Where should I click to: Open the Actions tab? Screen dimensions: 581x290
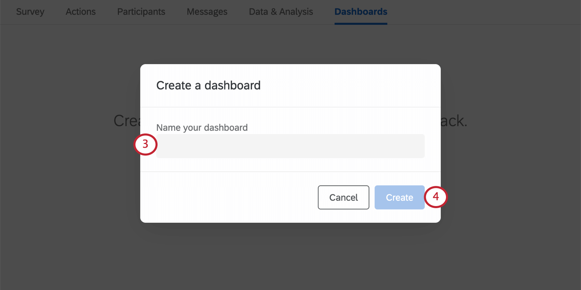click(x=80, y=12)
